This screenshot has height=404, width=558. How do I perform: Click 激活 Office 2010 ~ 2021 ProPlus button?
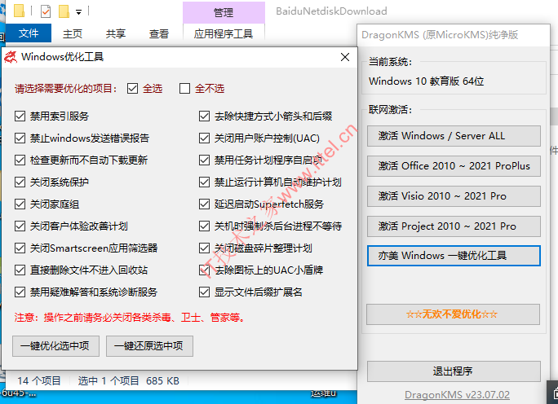tap(454, 166)
